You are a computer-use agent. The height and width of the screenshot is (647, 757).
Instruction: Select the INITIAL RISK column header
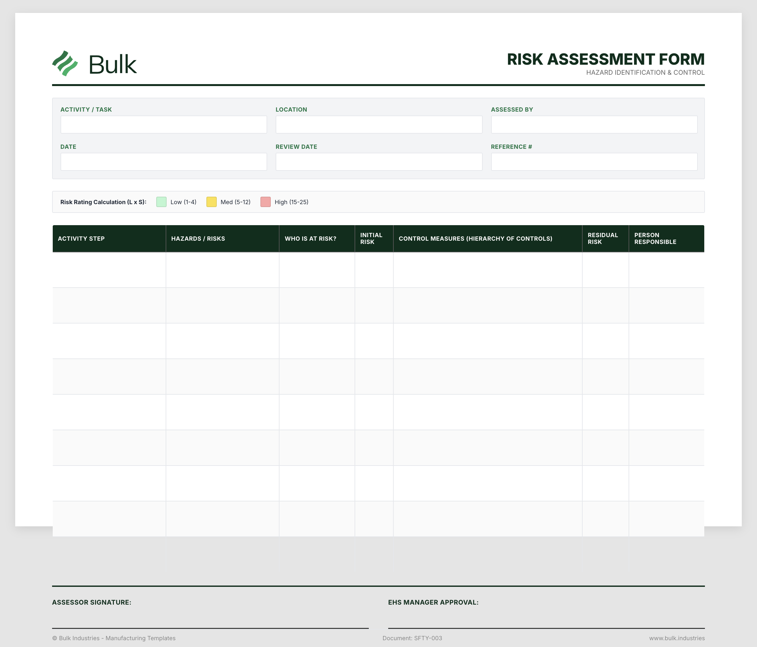click(x=371, y=238)
